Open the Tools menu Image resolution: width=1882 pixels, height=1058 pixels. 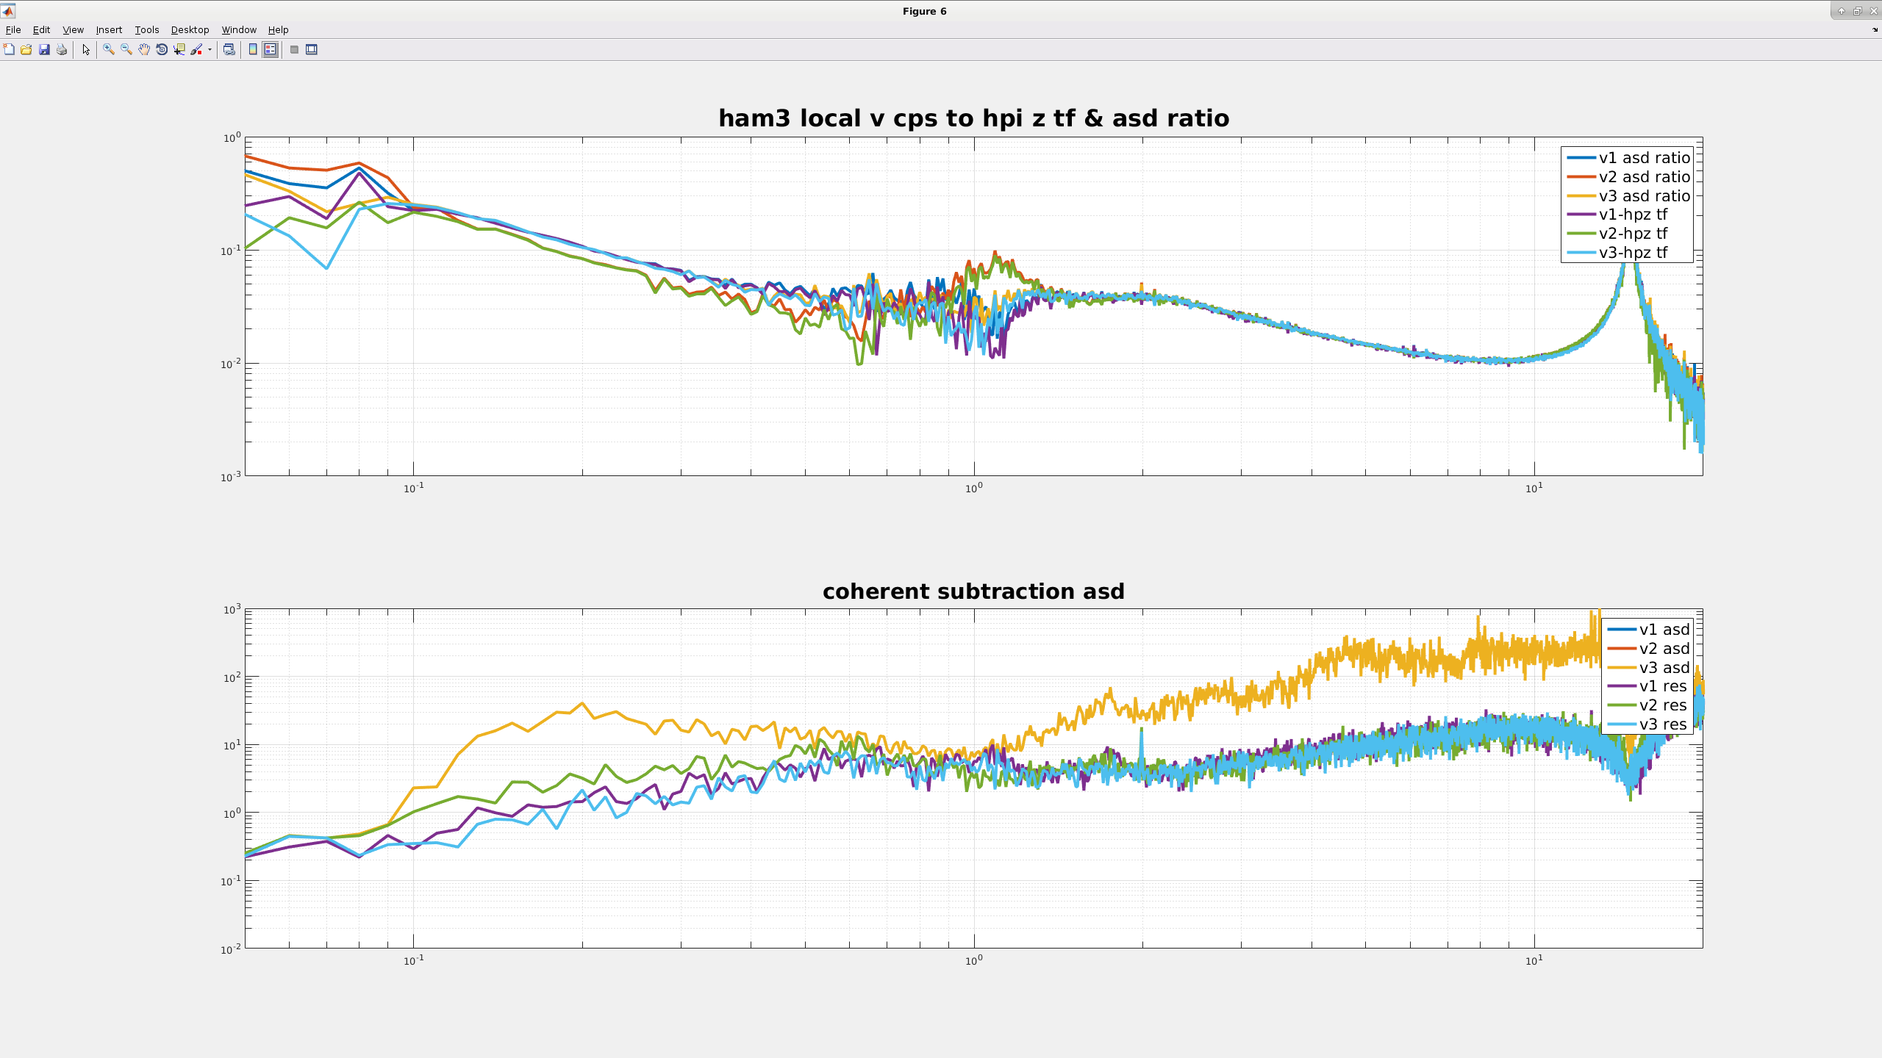pyautogui.click(x=147, y=29)
